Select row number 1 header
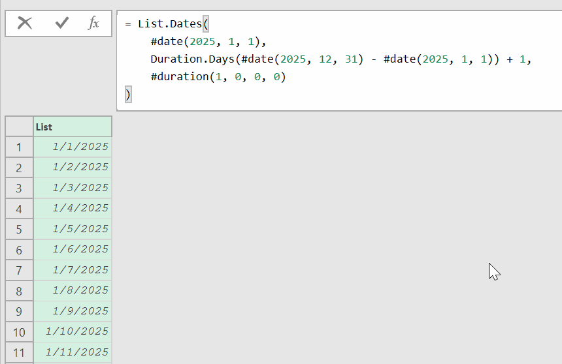The image size is (562, 364). tap(19, 147)
